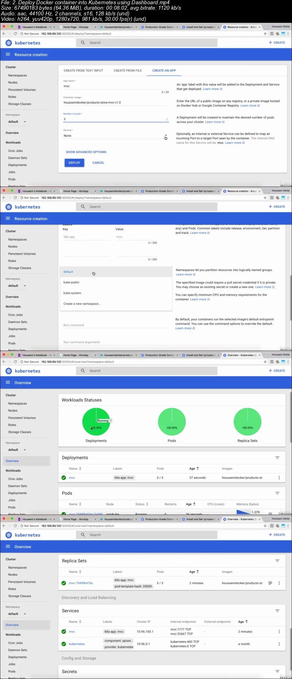Open actions menu dots for mvc service row
This screenshot has width=292, height=679.
pyautogui.click(x=279, y=632)
